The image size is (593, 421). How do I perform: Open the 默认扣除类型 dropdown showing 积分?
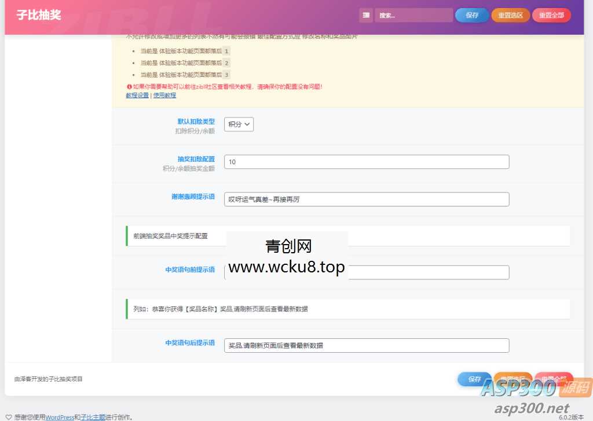point(239,124)
